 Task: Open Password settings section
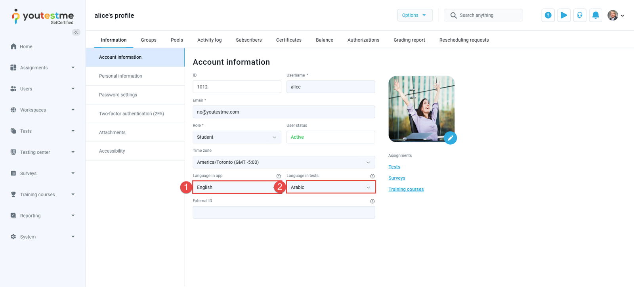coord(135,95)
